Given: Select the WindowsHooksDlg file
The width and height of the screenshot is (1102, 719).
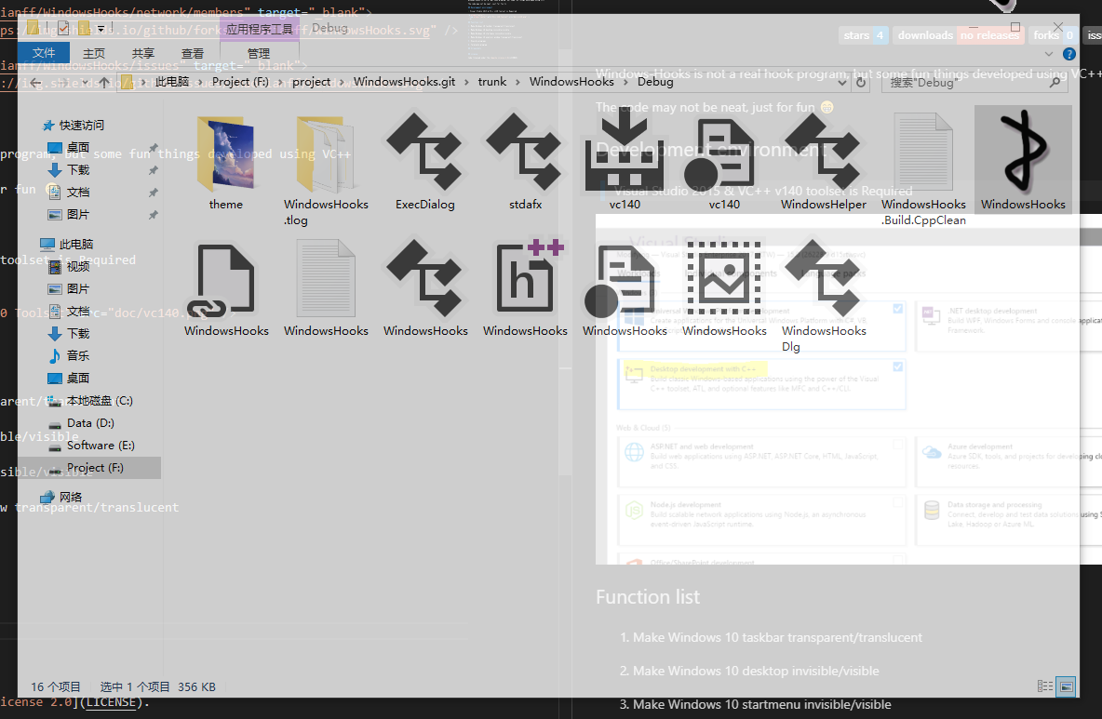Looking at the screenshot, I should 824,295.
